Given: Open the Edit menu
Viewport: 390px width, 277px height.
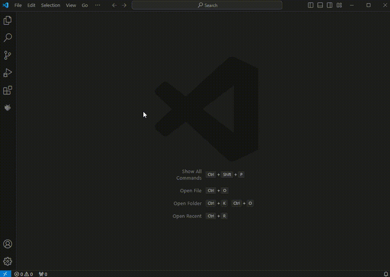Looking at the screenshot, I should 31,5.
